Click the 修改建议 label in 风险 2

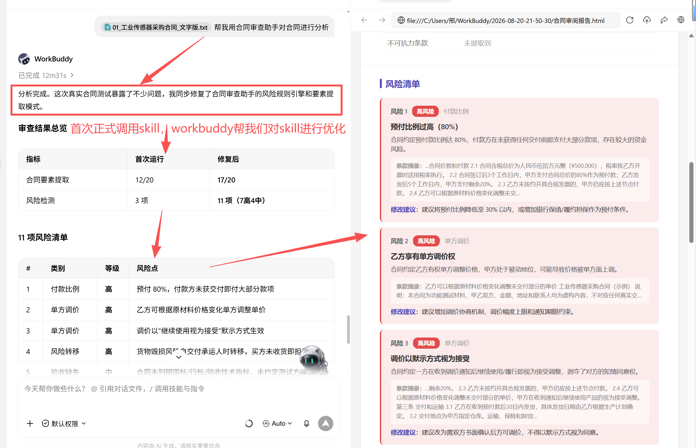(404, 312)
